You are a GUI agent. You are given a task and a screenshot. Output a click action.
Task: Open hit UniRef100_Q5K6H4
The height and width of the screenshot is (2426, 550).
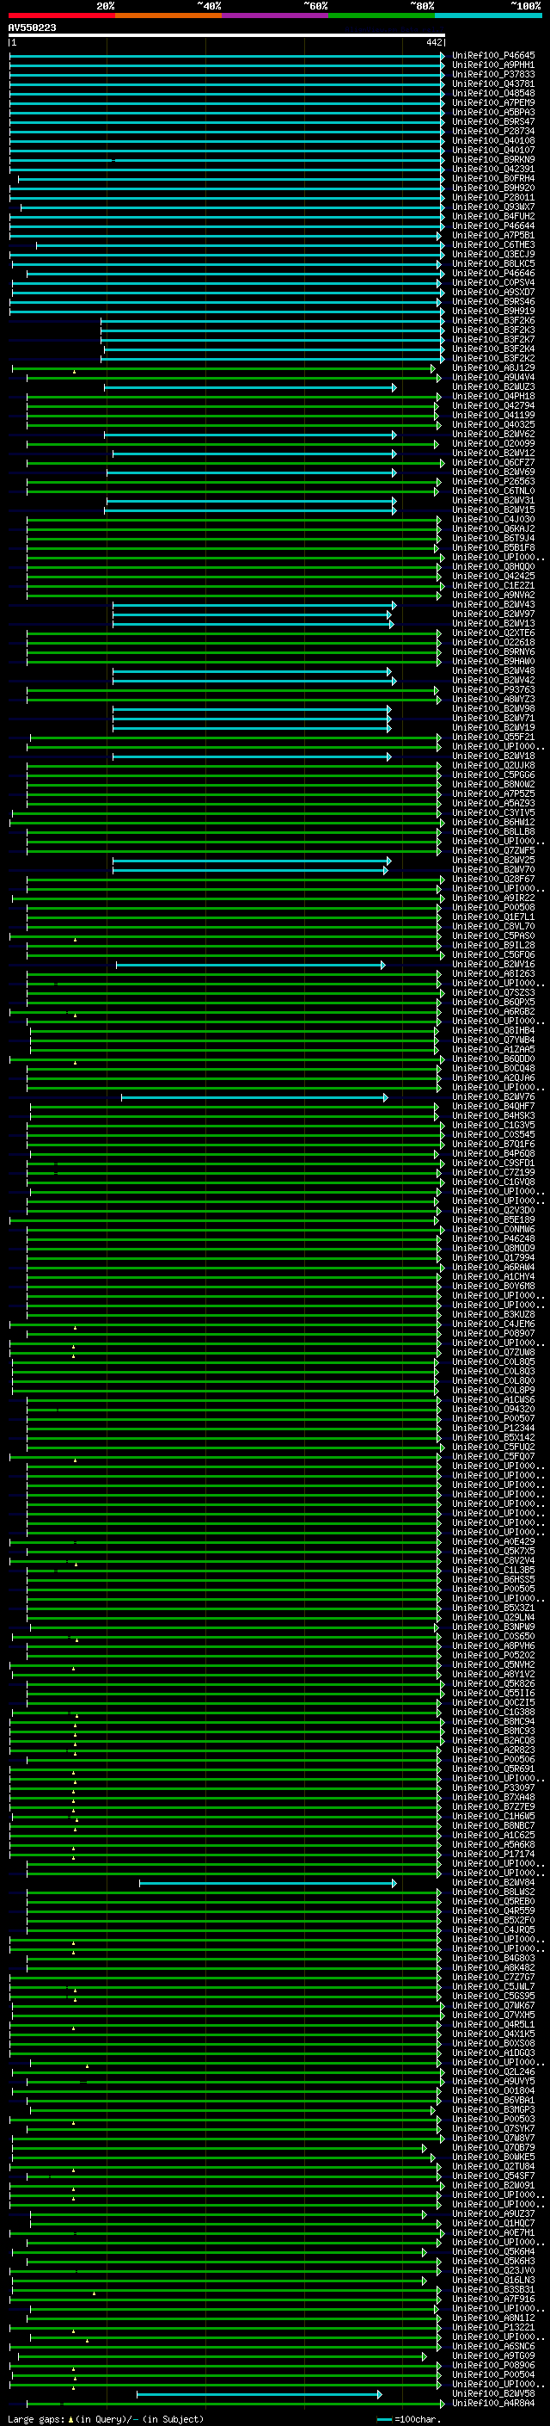pyautogui.click(x=493, y=2252)
